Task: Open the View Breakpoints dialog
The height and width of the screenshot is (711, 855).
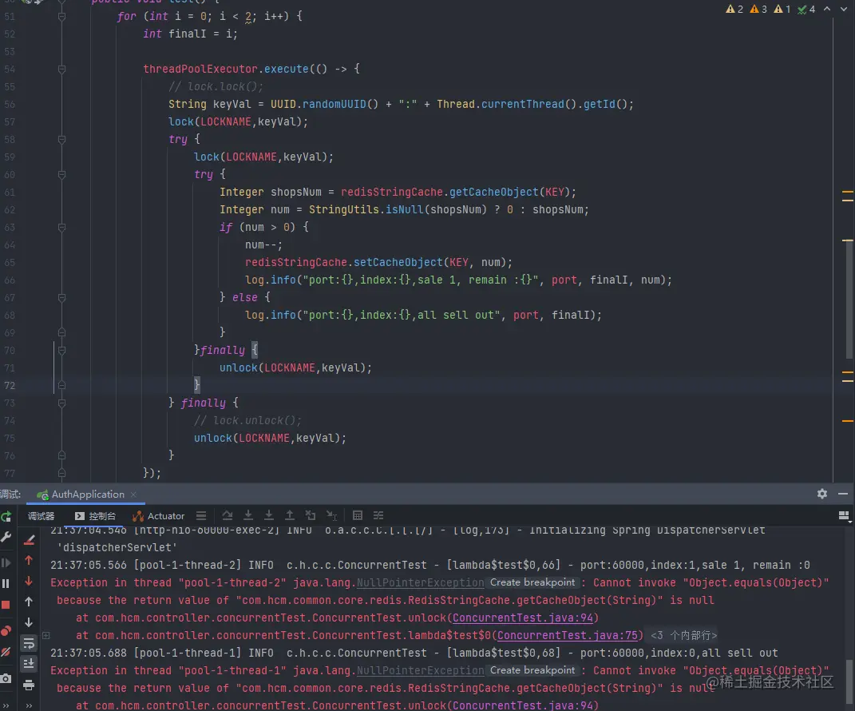Action: click(x=6, y=631)
